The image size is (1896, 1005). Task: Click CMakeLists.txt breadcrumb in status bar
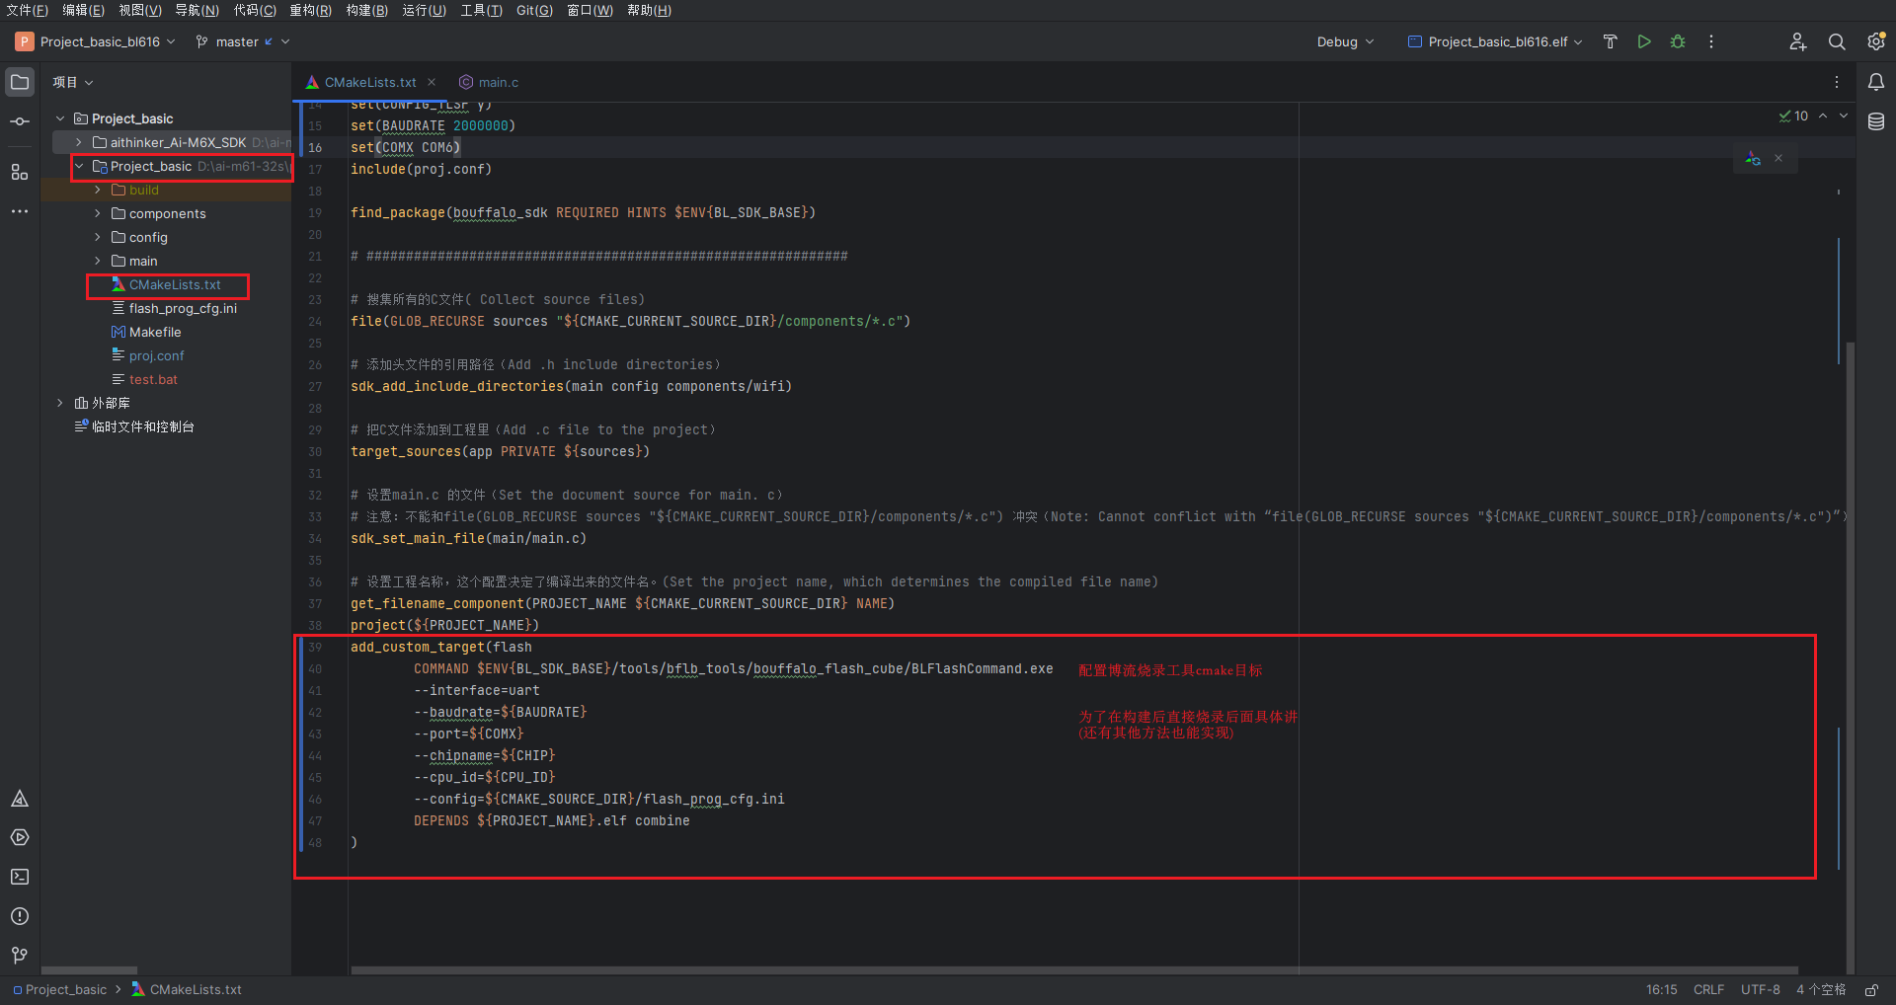(187, 989)
